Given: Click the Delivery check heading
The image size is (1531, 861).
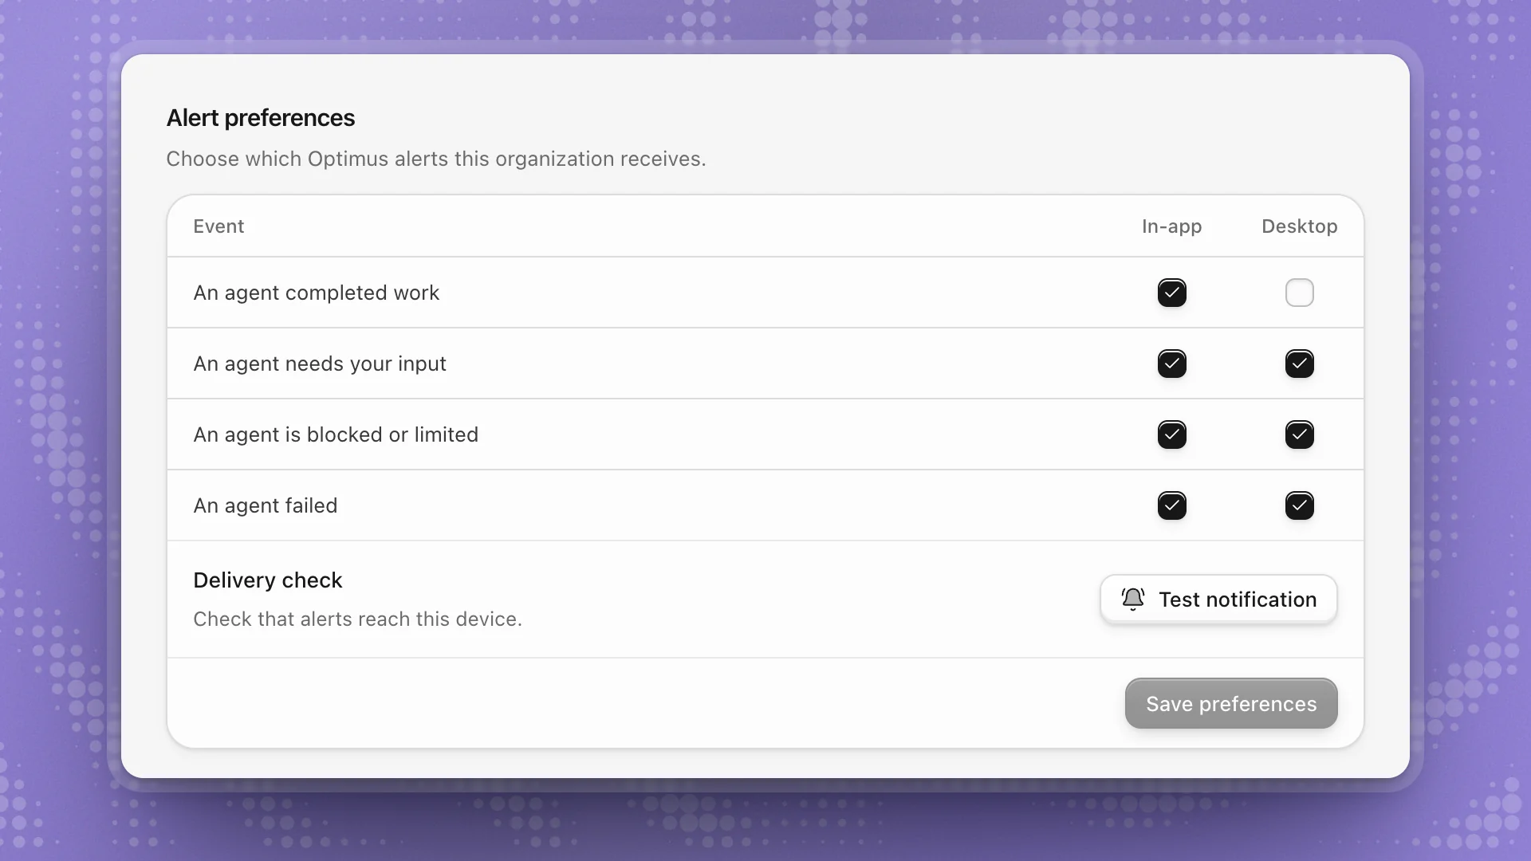Looking at the screenshot, I should [268, 580].
